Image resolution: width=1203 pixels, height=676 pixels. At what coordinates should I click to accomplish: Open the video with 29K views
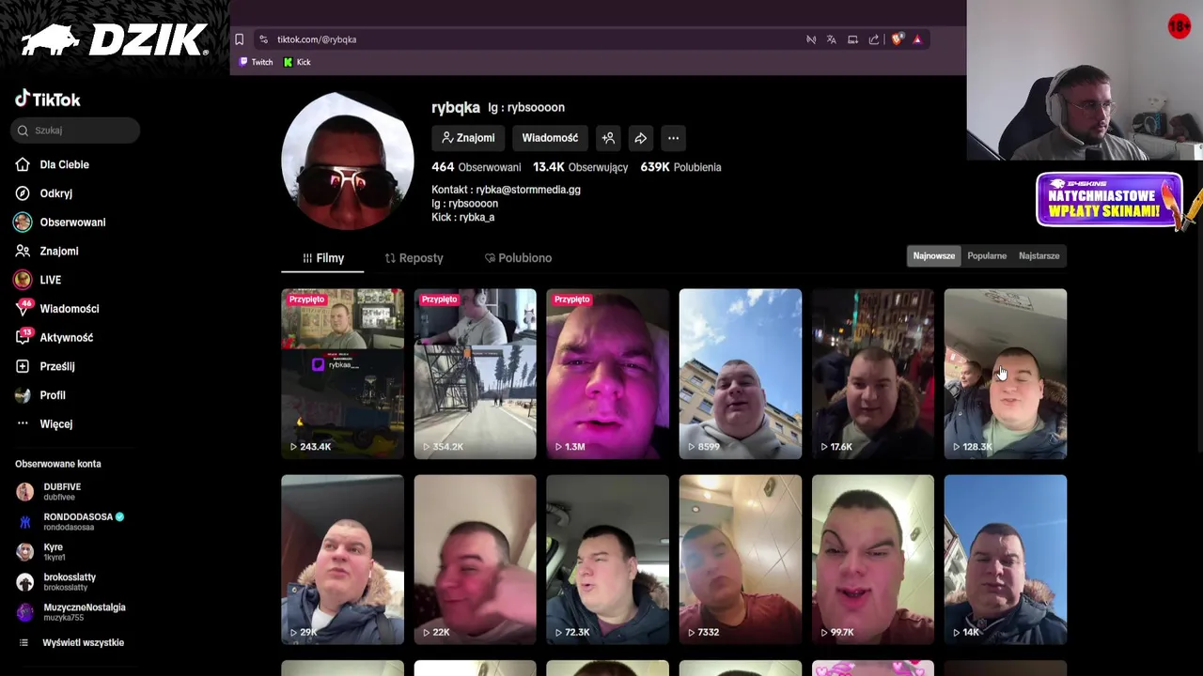pos(342,560)
